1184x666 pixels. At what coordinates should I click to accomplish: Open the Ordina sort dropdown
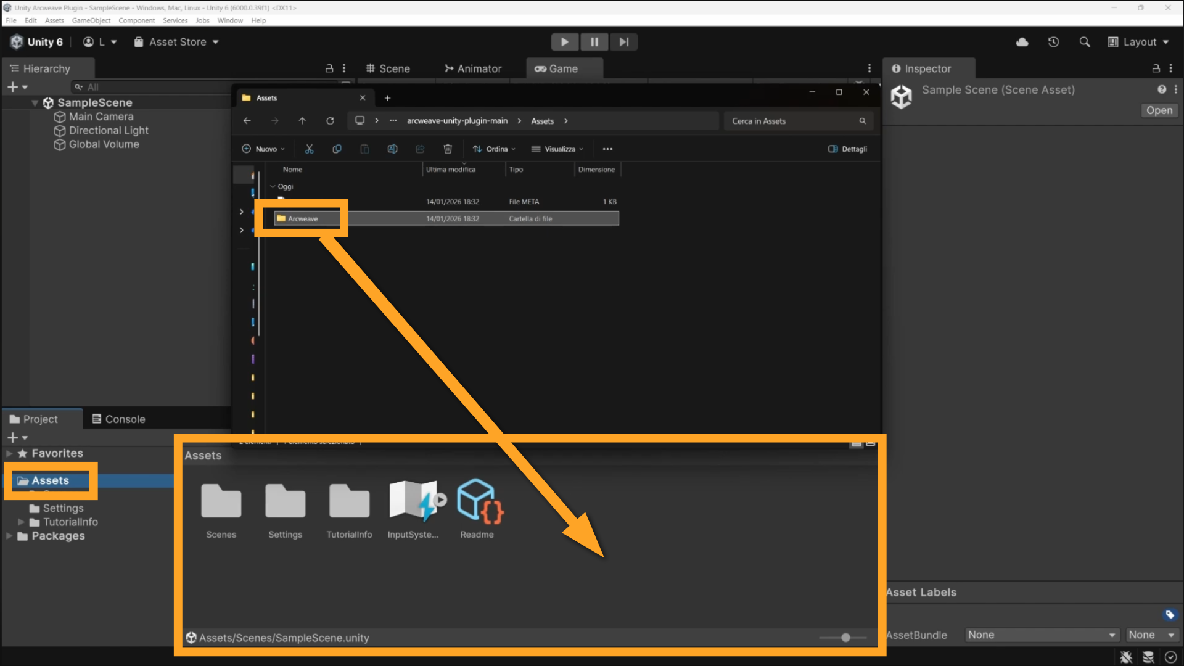pos(494,149)
